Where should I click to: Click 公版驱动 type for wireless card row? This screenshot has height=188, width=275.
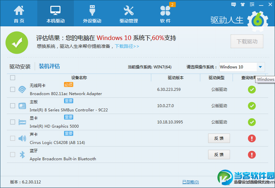(219, 90)
